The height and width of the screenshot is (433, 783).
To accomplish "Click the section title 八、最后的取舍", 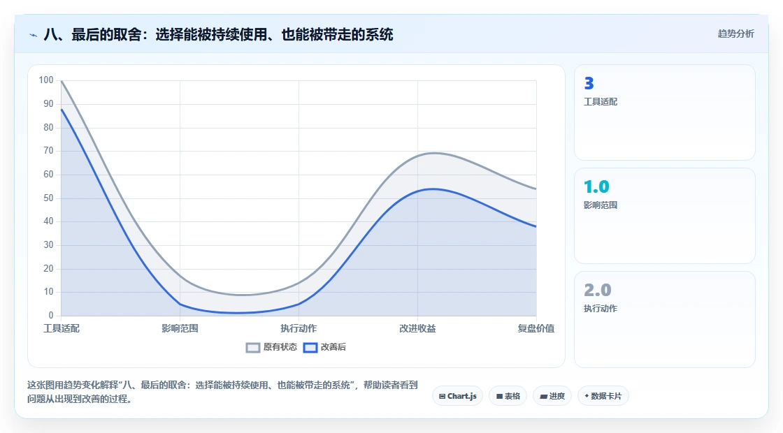I will click(x=218, y=34).
